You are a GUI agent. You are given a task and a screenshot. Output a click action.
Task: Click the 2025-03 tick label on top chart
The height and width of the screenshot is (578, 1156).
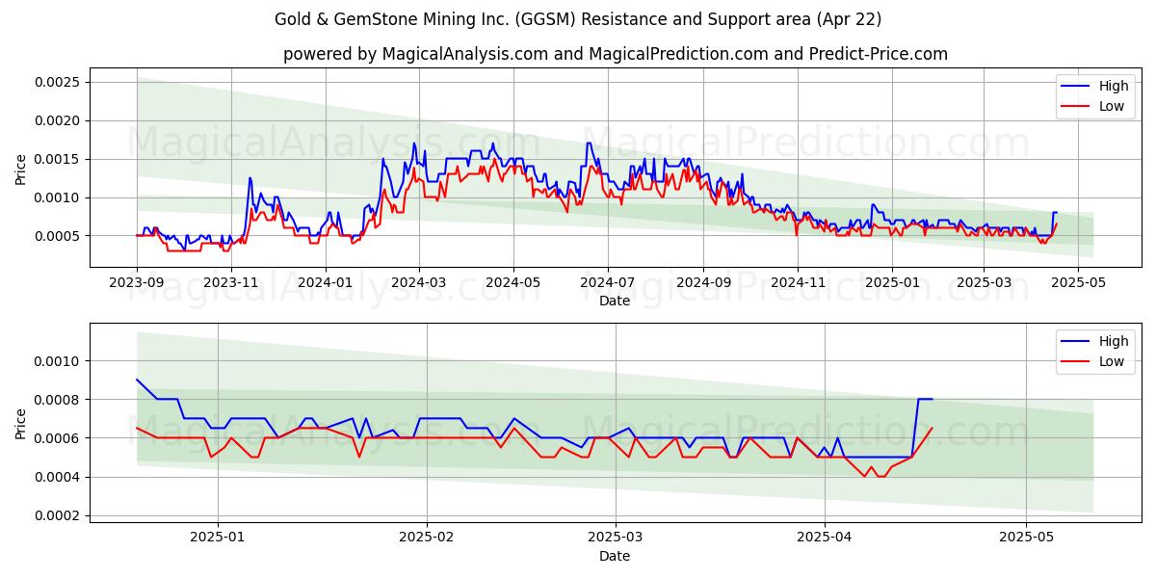click(x=983, y=282)
